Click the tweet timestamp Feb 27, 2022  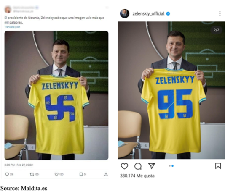[x=19, y=165]
